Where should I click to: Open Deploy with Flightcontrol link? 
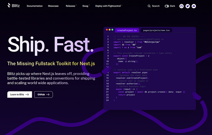coord(108,6)
